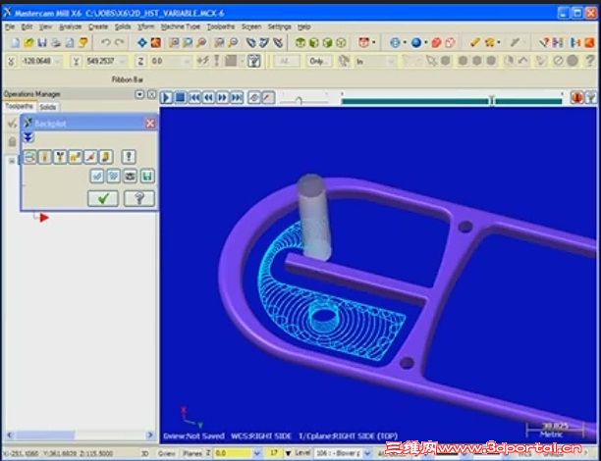Confirm Backplot with green checkmark button

pyautogui.click(x=103, y=198)
